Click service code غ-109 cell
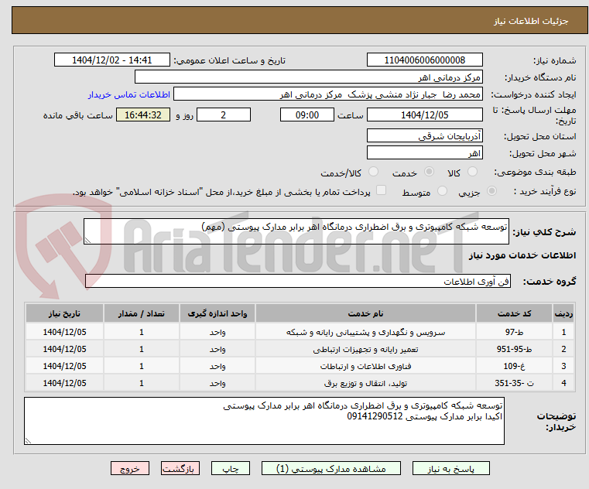Image resolution: width=589 pixels, height=489 pixels. pyautogui.click(x=514, y=366)
